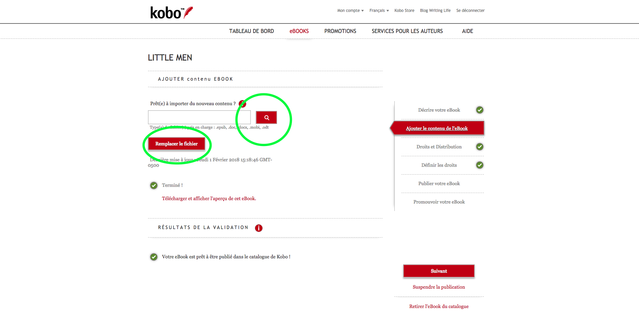Expand the Mon compte dropdown
Viewport: 639px width, 323px height.
coord(350,11)
